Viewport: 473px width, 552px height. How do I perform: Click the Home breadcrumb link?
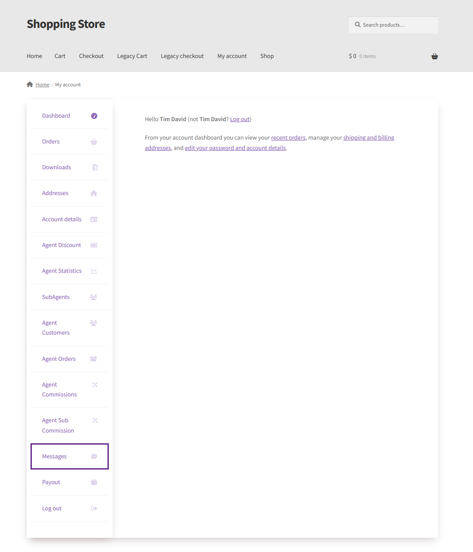pos(42,85)
